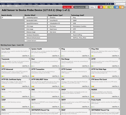Open the Reports menu

pyautogui.click(x=42, y=4)
